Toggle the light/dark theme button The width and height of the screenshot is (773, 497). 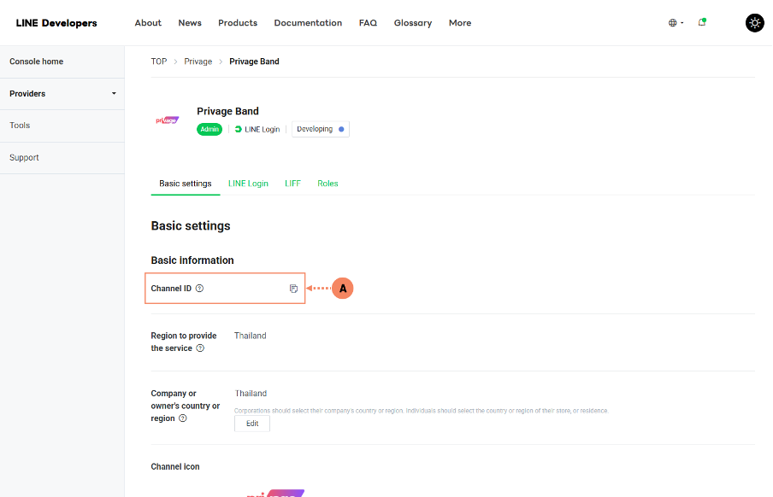pyautogui.click(x=754, y=23)
